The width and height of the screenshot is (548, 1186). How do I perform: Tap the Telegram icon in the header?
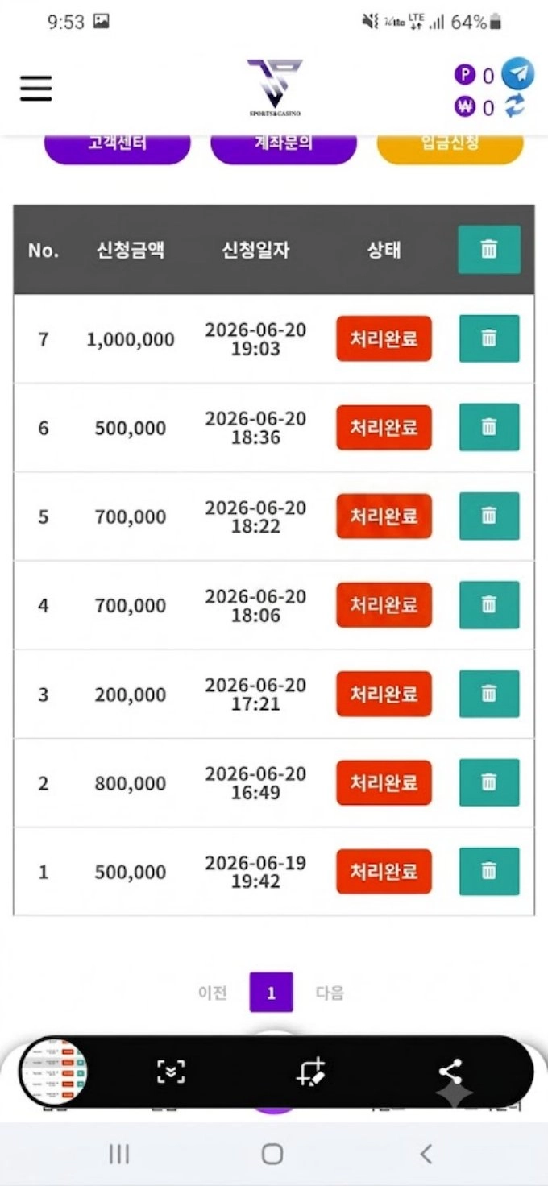point(517,74)
